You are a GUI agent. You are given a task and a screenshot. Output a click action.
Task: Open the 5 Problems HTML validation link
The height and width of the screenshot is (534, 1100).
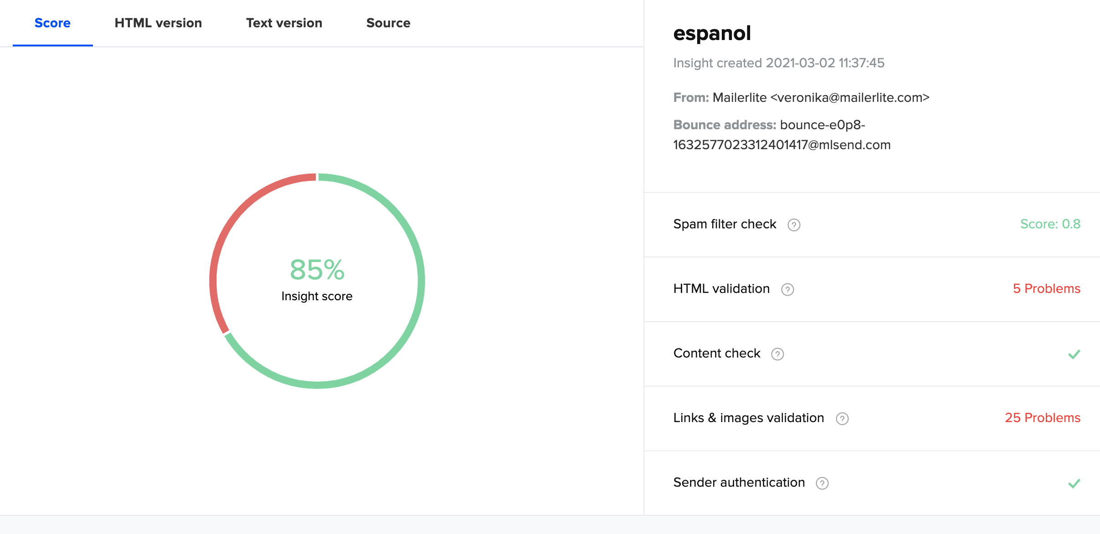[1046, 288]
